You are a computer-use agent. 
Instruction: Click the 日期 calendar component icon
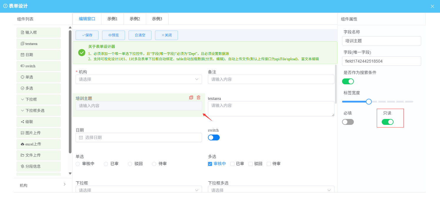click(22, 55)
